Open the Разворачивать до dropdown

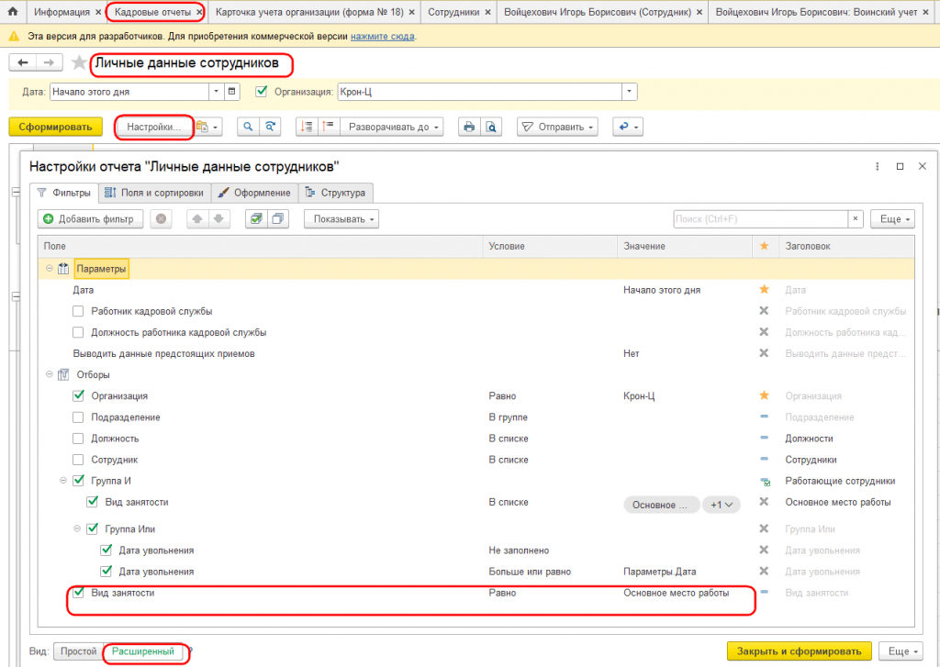coord(391,127)
